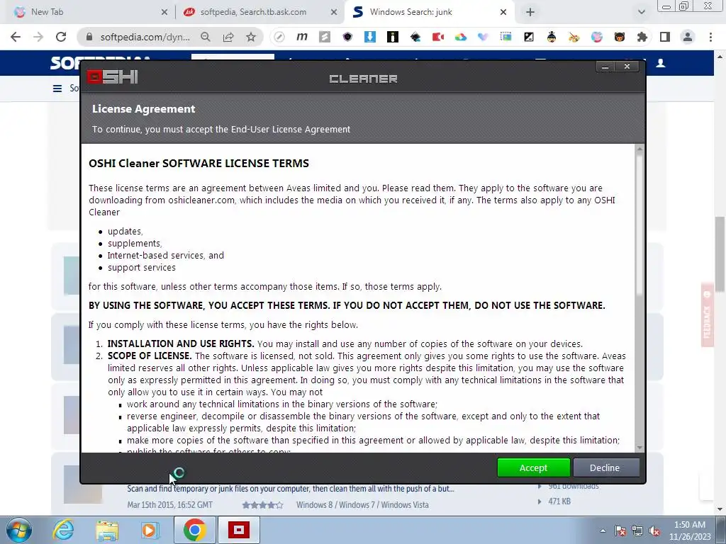Open the Softpedia hamburger menu
The height and width of the screenshot is (544, 726).
coord(57,89)
